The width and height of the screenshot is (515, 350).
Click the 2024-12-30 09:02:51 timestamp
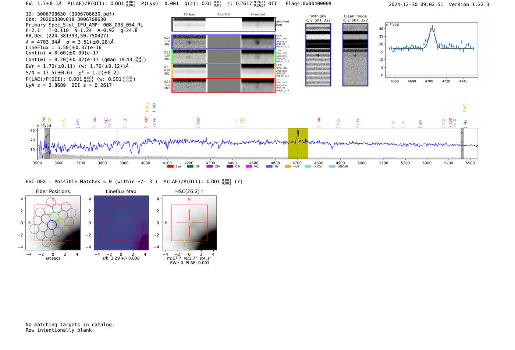[416, 4]
